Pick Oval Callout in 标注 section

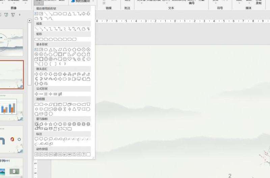(46, 139)
